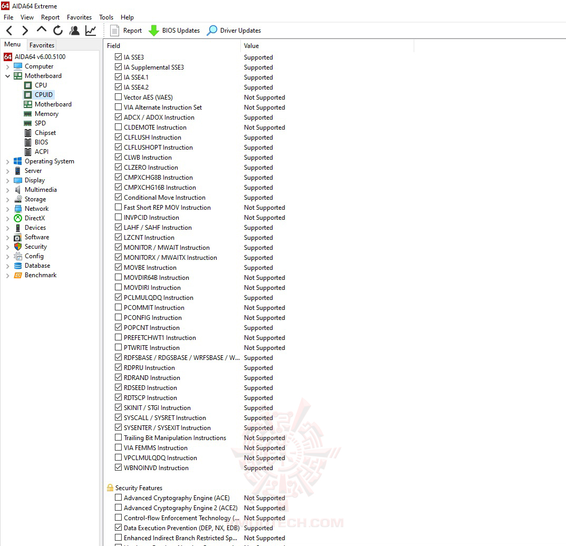This screenshot has width=566, height=546.
Task: Click the up-level arrow toolbar icon
Action: (42, 30)
